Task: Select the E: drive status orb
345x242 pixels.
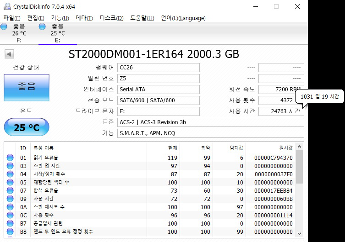Action: [x=42, y=26]
